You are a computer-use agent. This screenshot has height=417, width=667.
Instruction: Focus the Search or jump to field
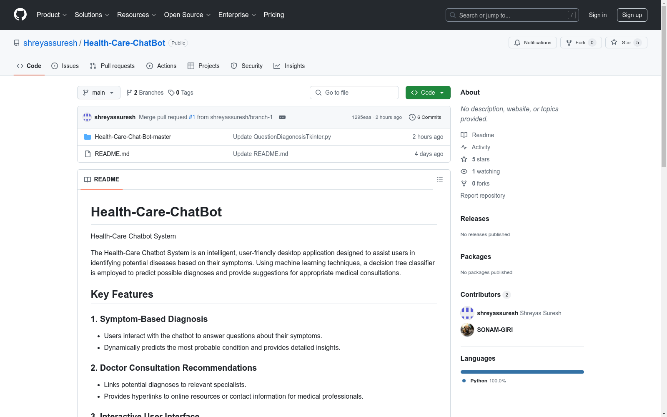pyautogui.click(x=512, y=15)
